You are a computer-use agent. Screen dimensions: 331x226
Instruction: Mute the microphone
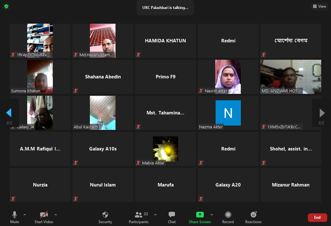point(15,217)
